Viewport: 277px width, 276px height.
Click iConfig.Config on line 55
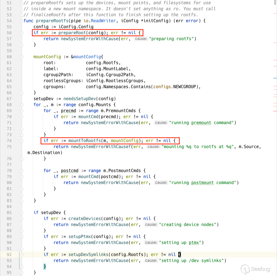point(76,27)
